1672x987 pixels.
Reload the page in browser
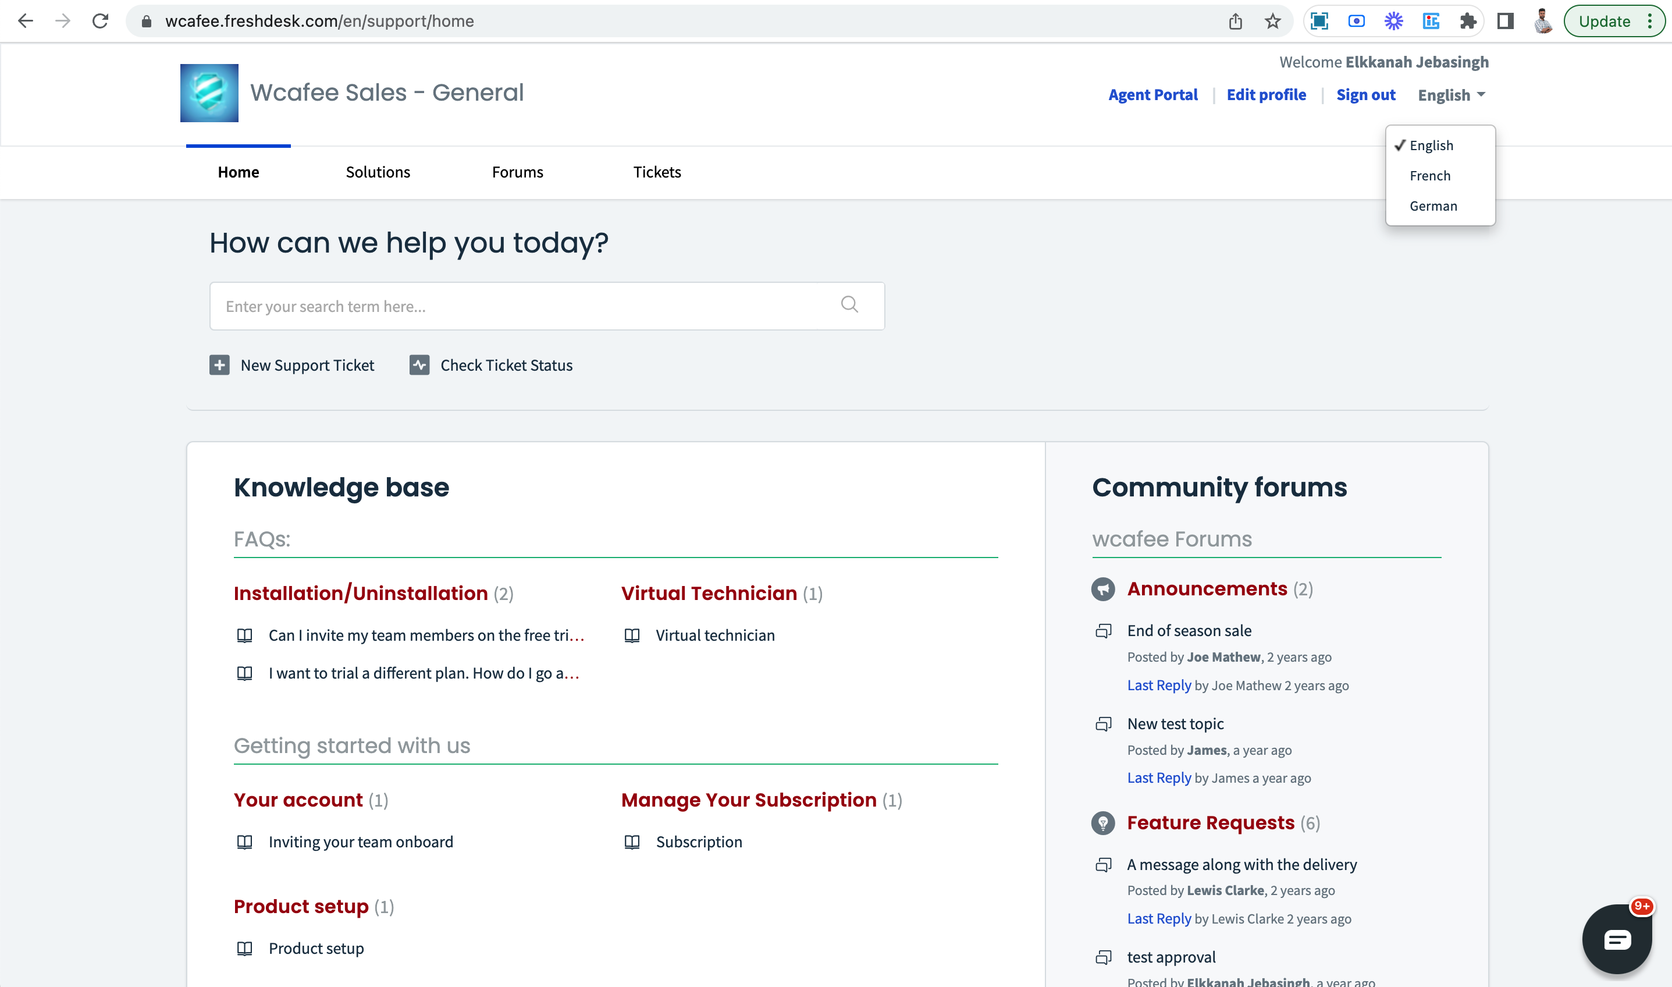pos(101,22)
